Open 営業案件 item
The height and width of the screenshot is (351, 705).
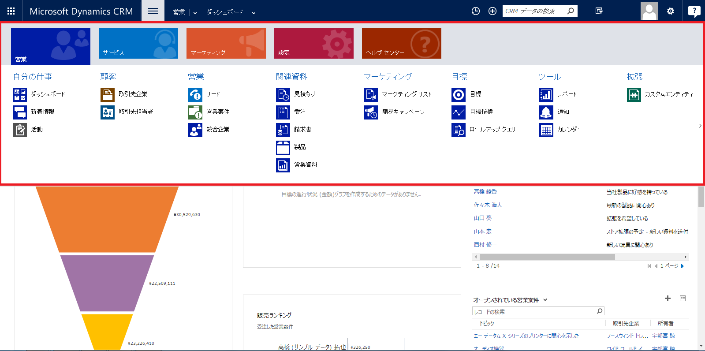[209, 112]
